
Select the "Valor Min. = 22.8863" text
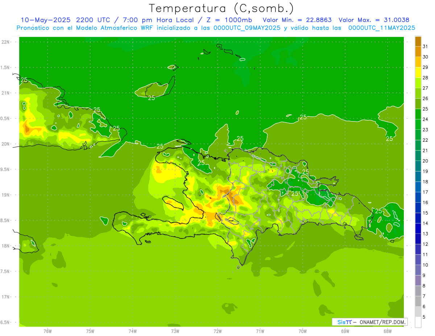297,20
